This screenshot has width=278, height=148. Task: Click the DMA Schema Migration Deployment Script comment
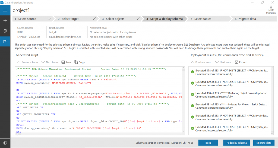91,69
